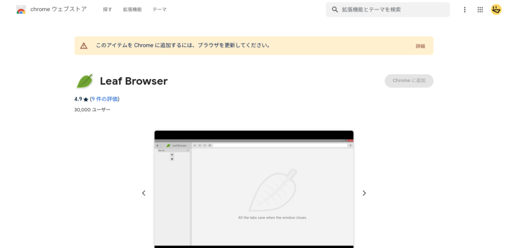Click the green Leaf Browser extension icon
This screenshot has height=248, width=508.
pyautogui.click(x=84, y=81)
